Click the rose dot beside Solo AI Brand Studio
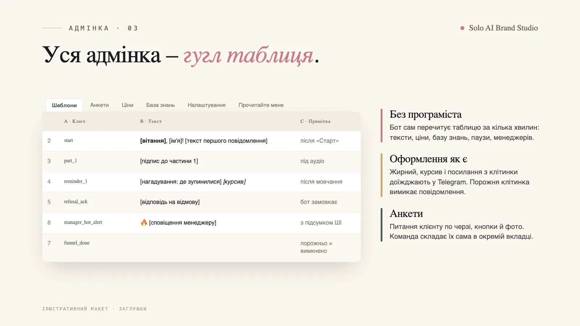 coord(462,28)
